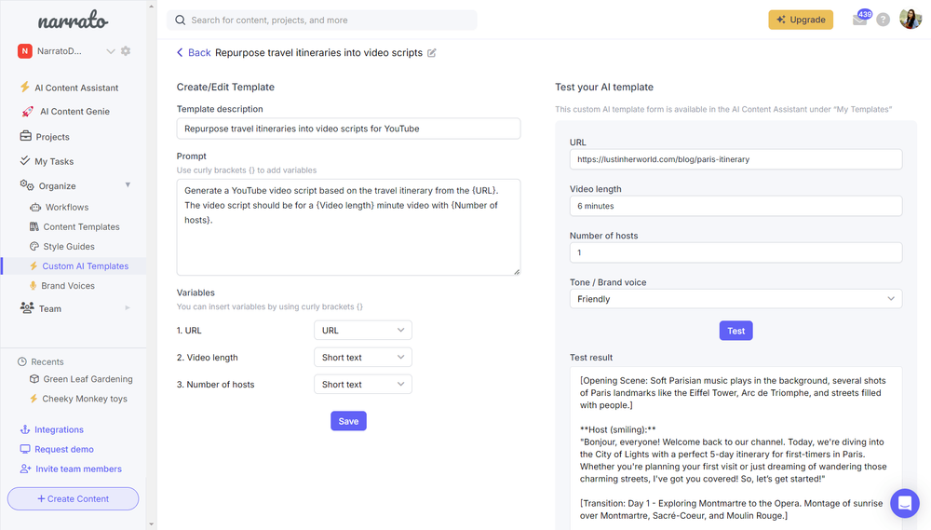The width and height of the screenshot is (931, 530).
Task: Click the Create Content button
Action: (73, 499)
